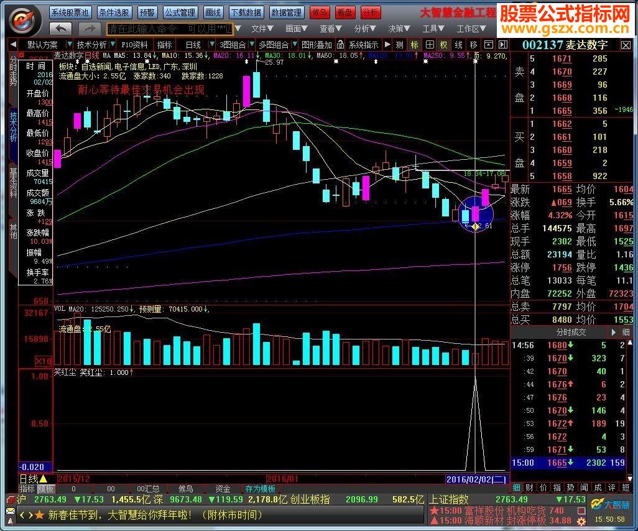The image size is (638, 531).
Task: Select the 线 line drawing tool
Action: tap(458, 45)
